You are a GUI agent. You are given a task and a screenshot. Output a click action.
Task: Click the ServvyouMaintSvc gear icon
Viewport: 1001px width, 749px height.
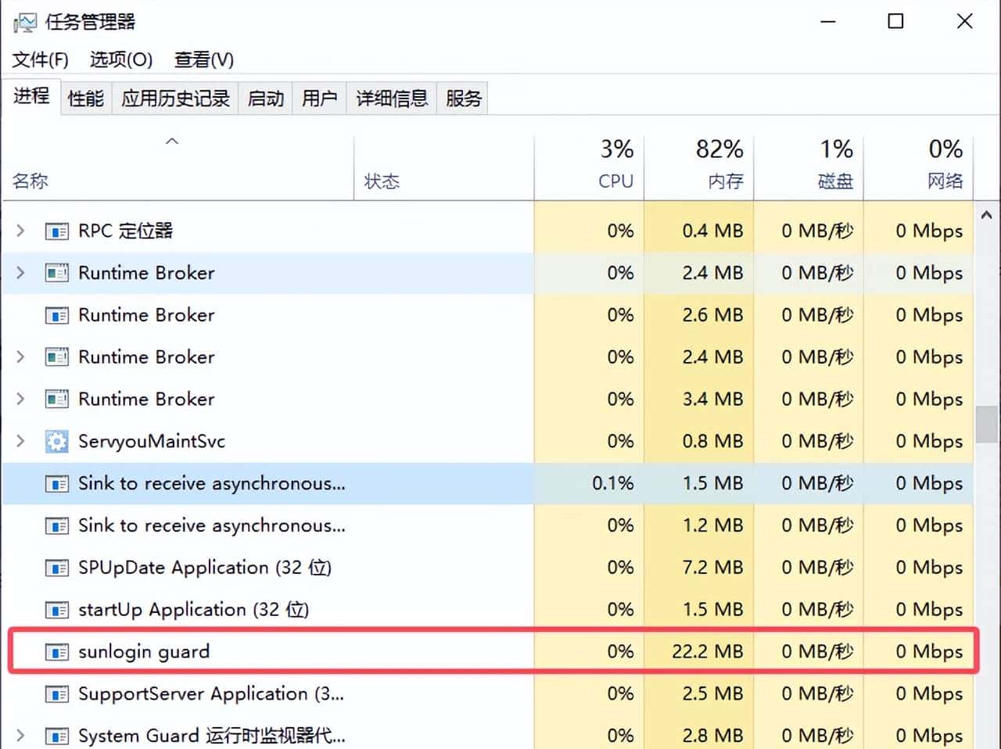56,441
